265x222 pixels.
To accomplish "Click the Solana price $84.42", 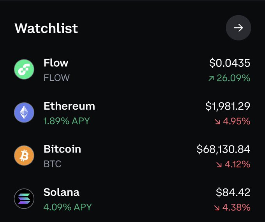I will 233,192.
